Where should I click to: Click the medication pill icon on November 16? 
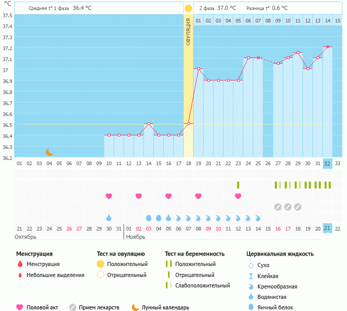coord(278,206)
